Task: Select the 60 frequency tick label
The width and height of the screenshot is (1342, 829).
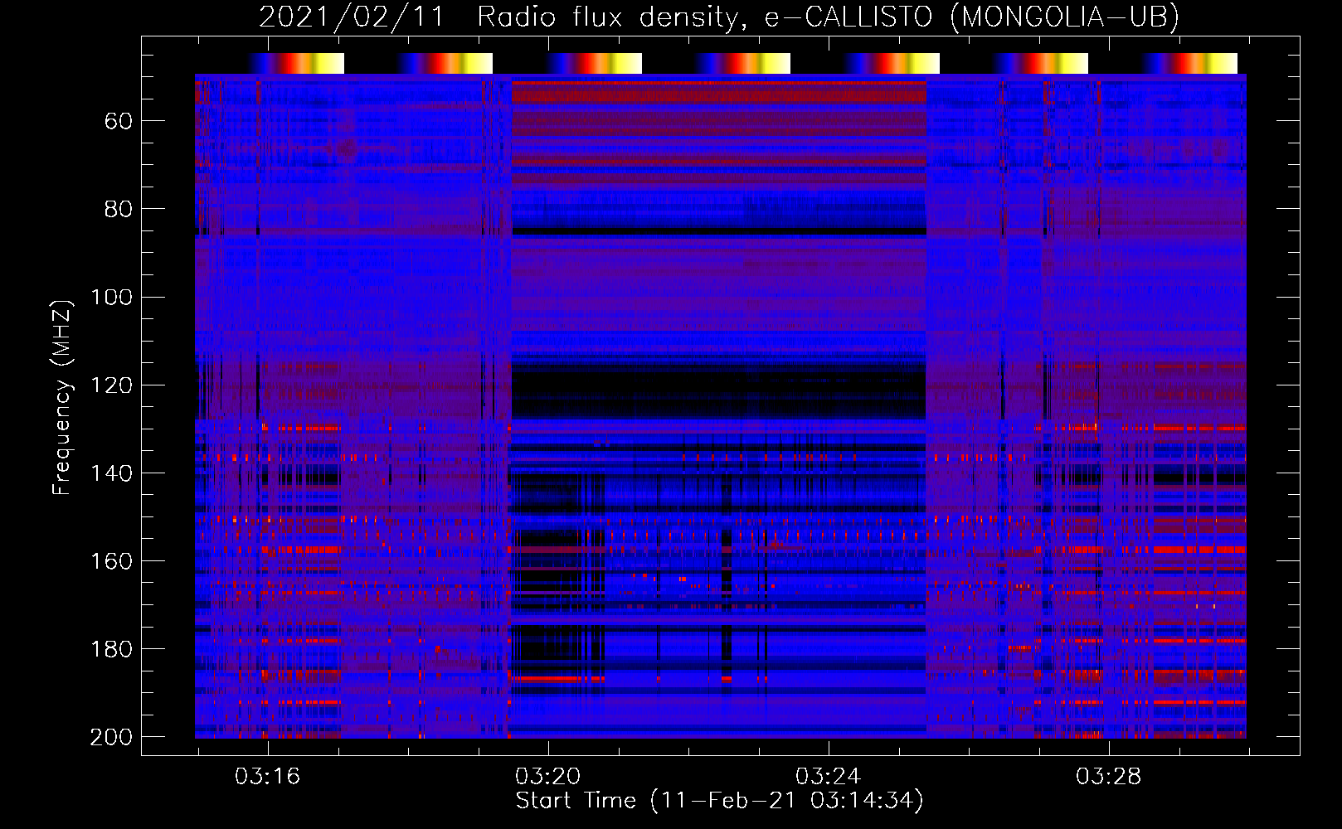Action: tap(119, 121)
